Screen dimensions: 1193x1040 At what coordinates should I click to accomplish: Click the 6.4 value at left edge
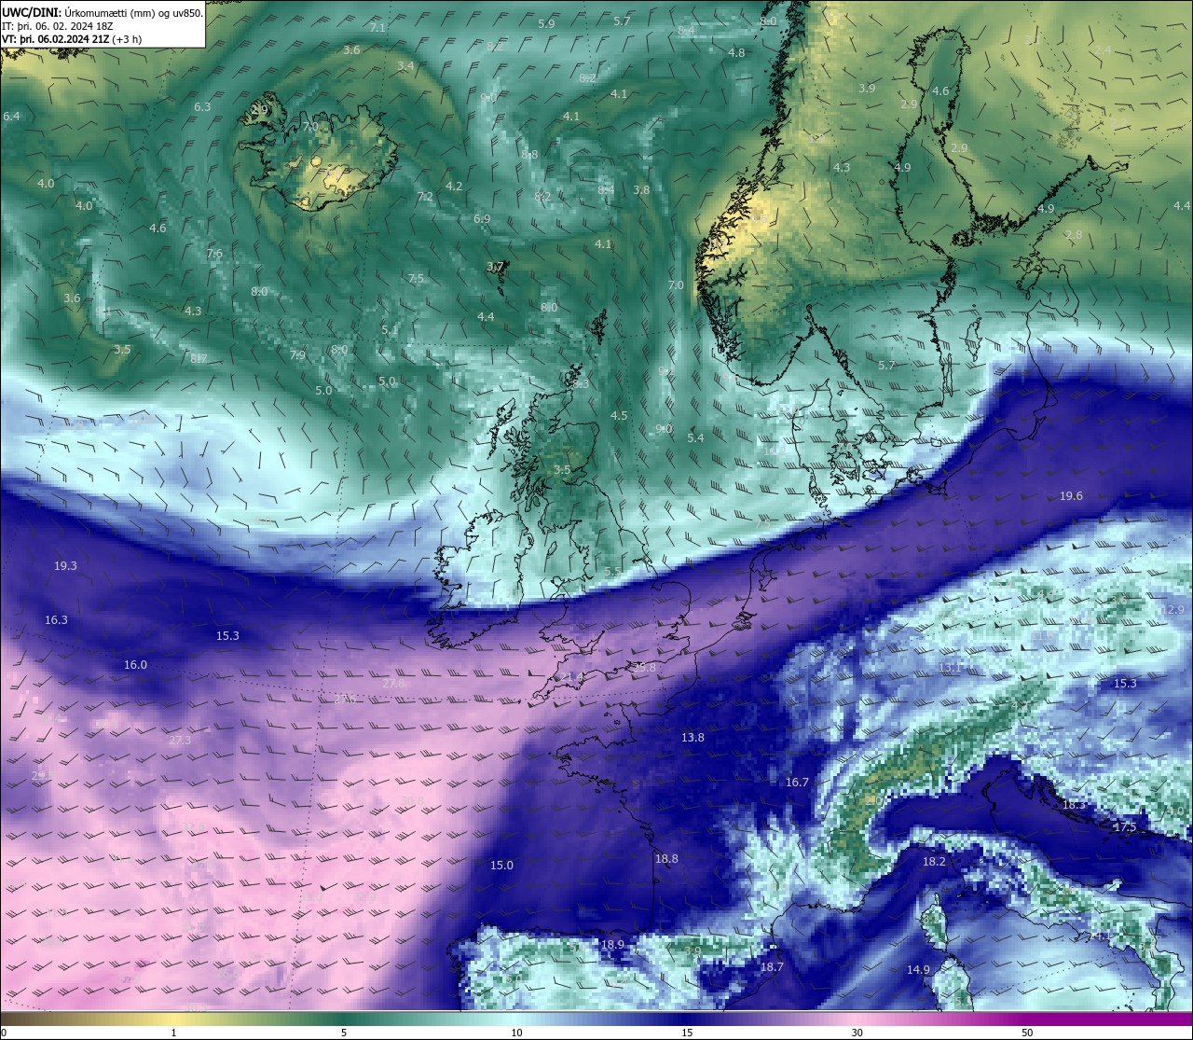click(11, 117)
